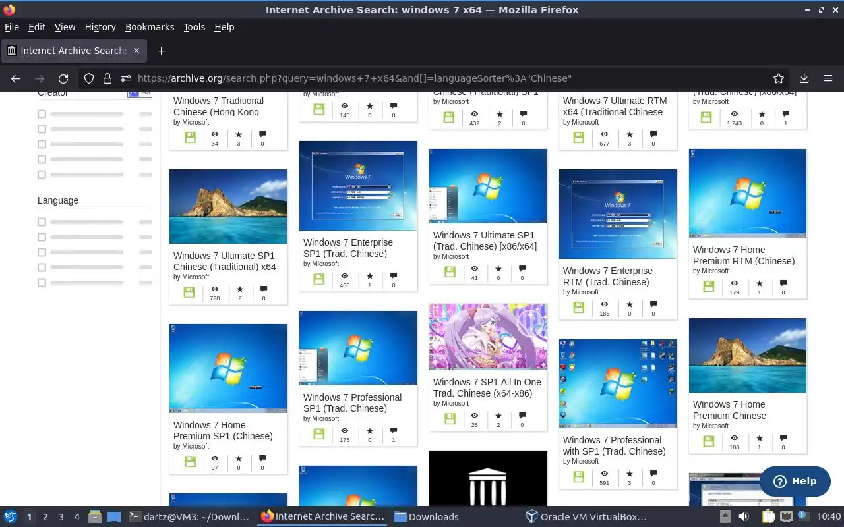844x527 pixels.
Task: Open the Windows 7 SP1 All In One title link
Action: [487, 388]
